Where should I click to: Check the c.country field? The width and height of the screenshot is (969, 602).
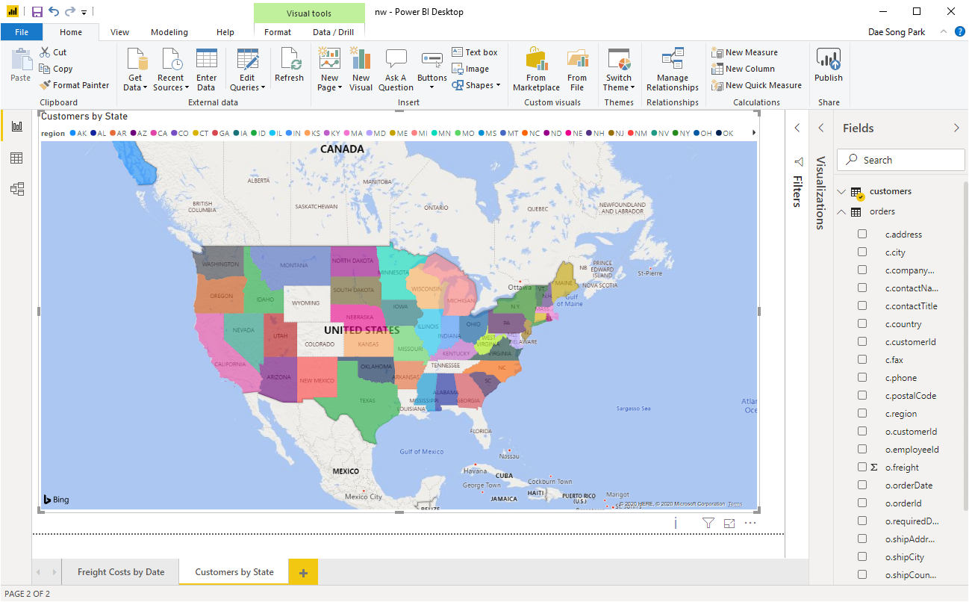click(862, 323)
